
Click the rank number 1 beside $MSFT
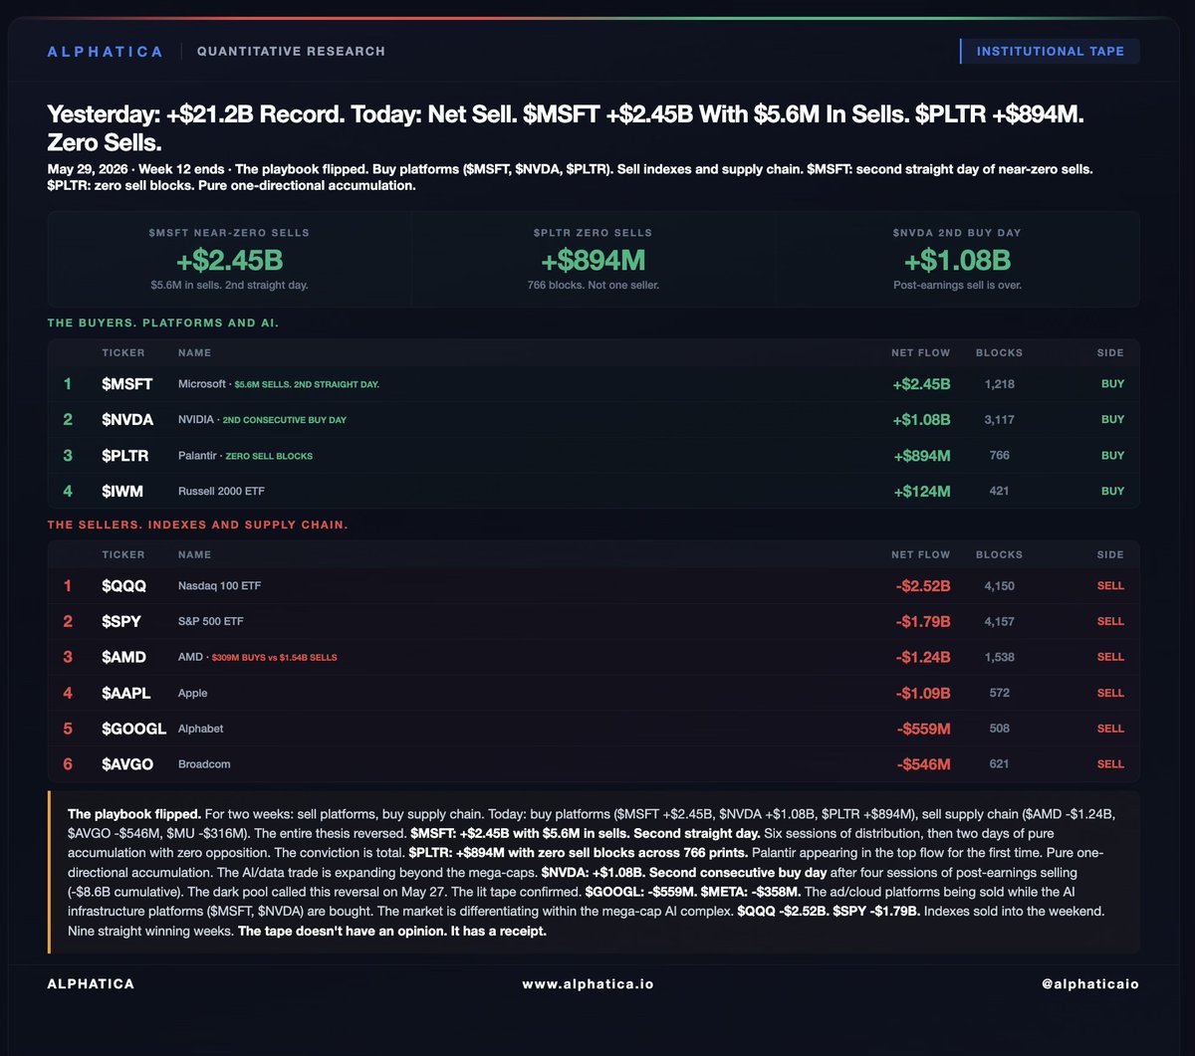[68, 384]
